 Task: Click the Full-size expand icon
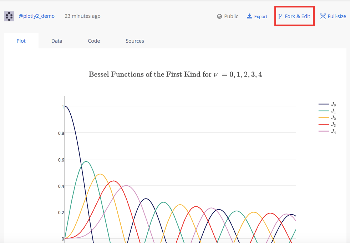pos(323,16)
